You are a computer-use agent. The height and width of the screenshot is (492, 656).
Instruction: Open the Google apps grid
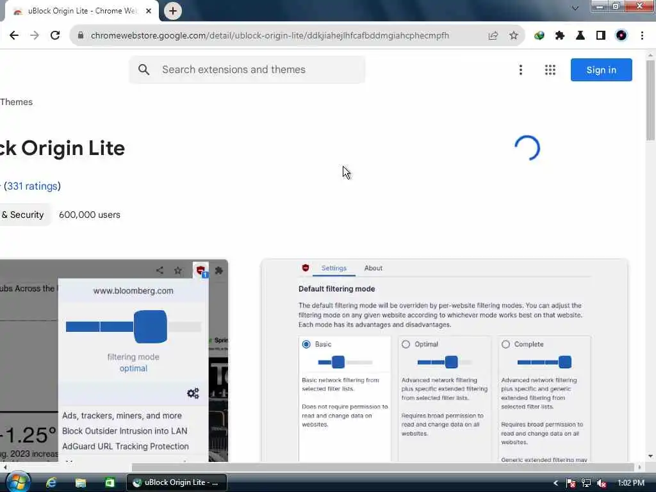tap(550, 70)
